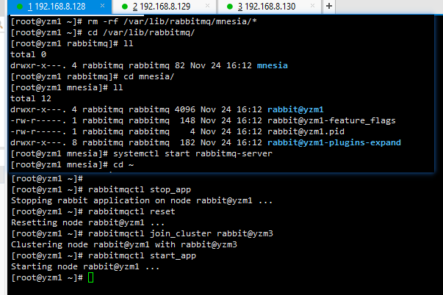The width and height of the screenshot is (443, 295).
Task: Close the 192.168.8.129 session tab
Action: [207, 6]
